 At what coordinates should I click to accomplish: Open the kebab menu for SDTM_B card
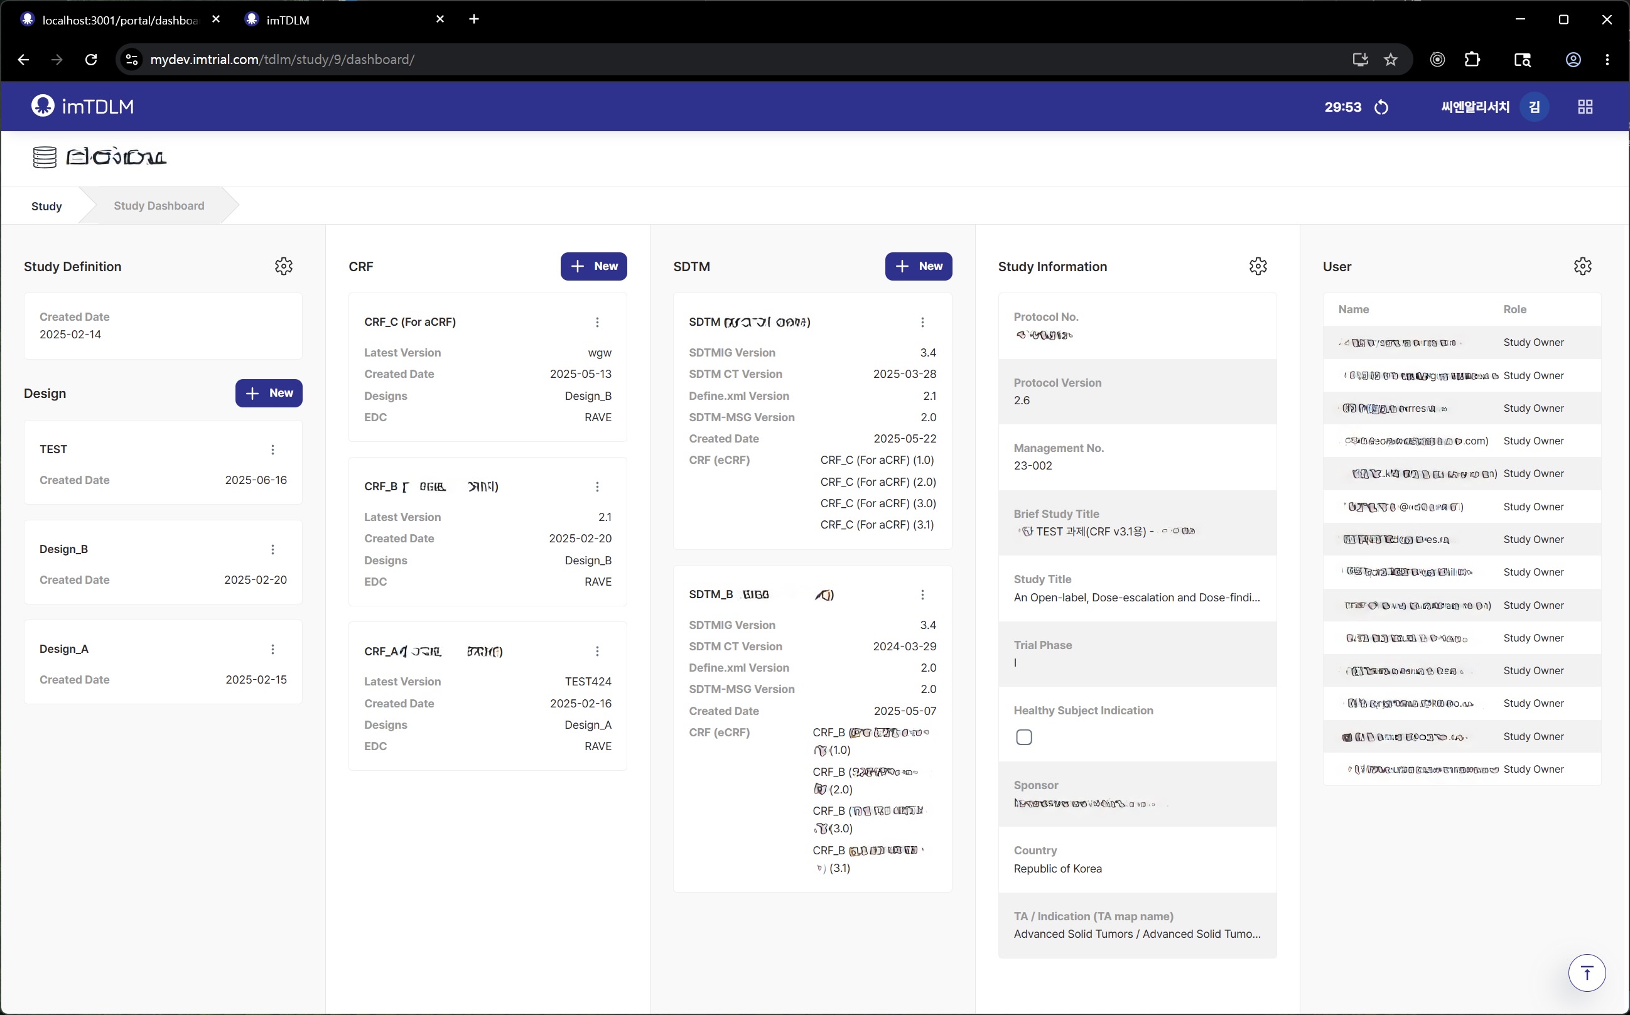922,595
